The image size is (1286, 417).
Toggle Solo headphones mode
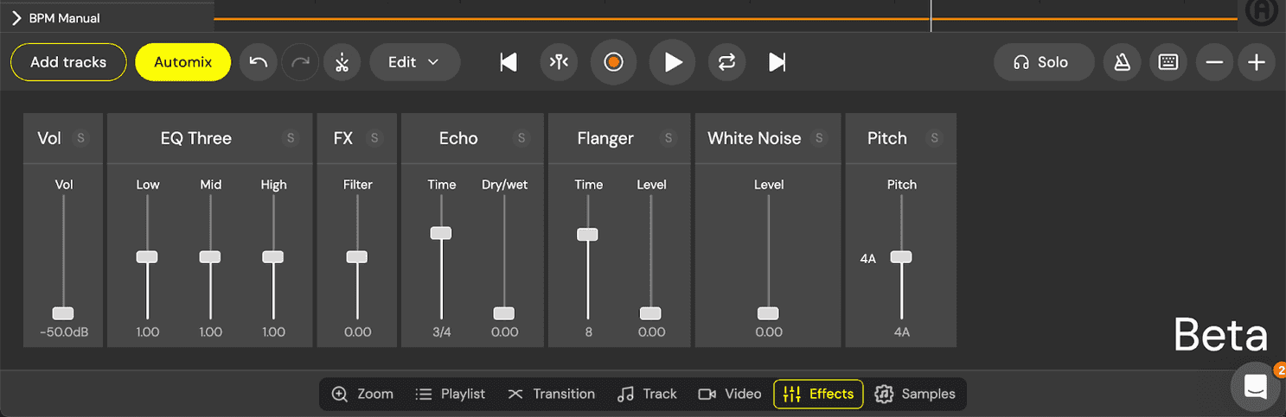pyautogui.click(x=1042, y=62)
